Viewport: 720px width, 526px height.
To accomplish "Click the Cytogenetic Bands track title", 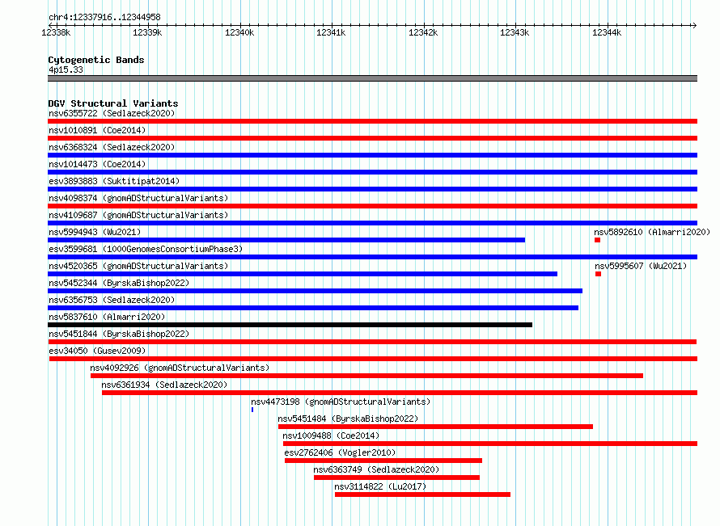I will pos(96,60).
